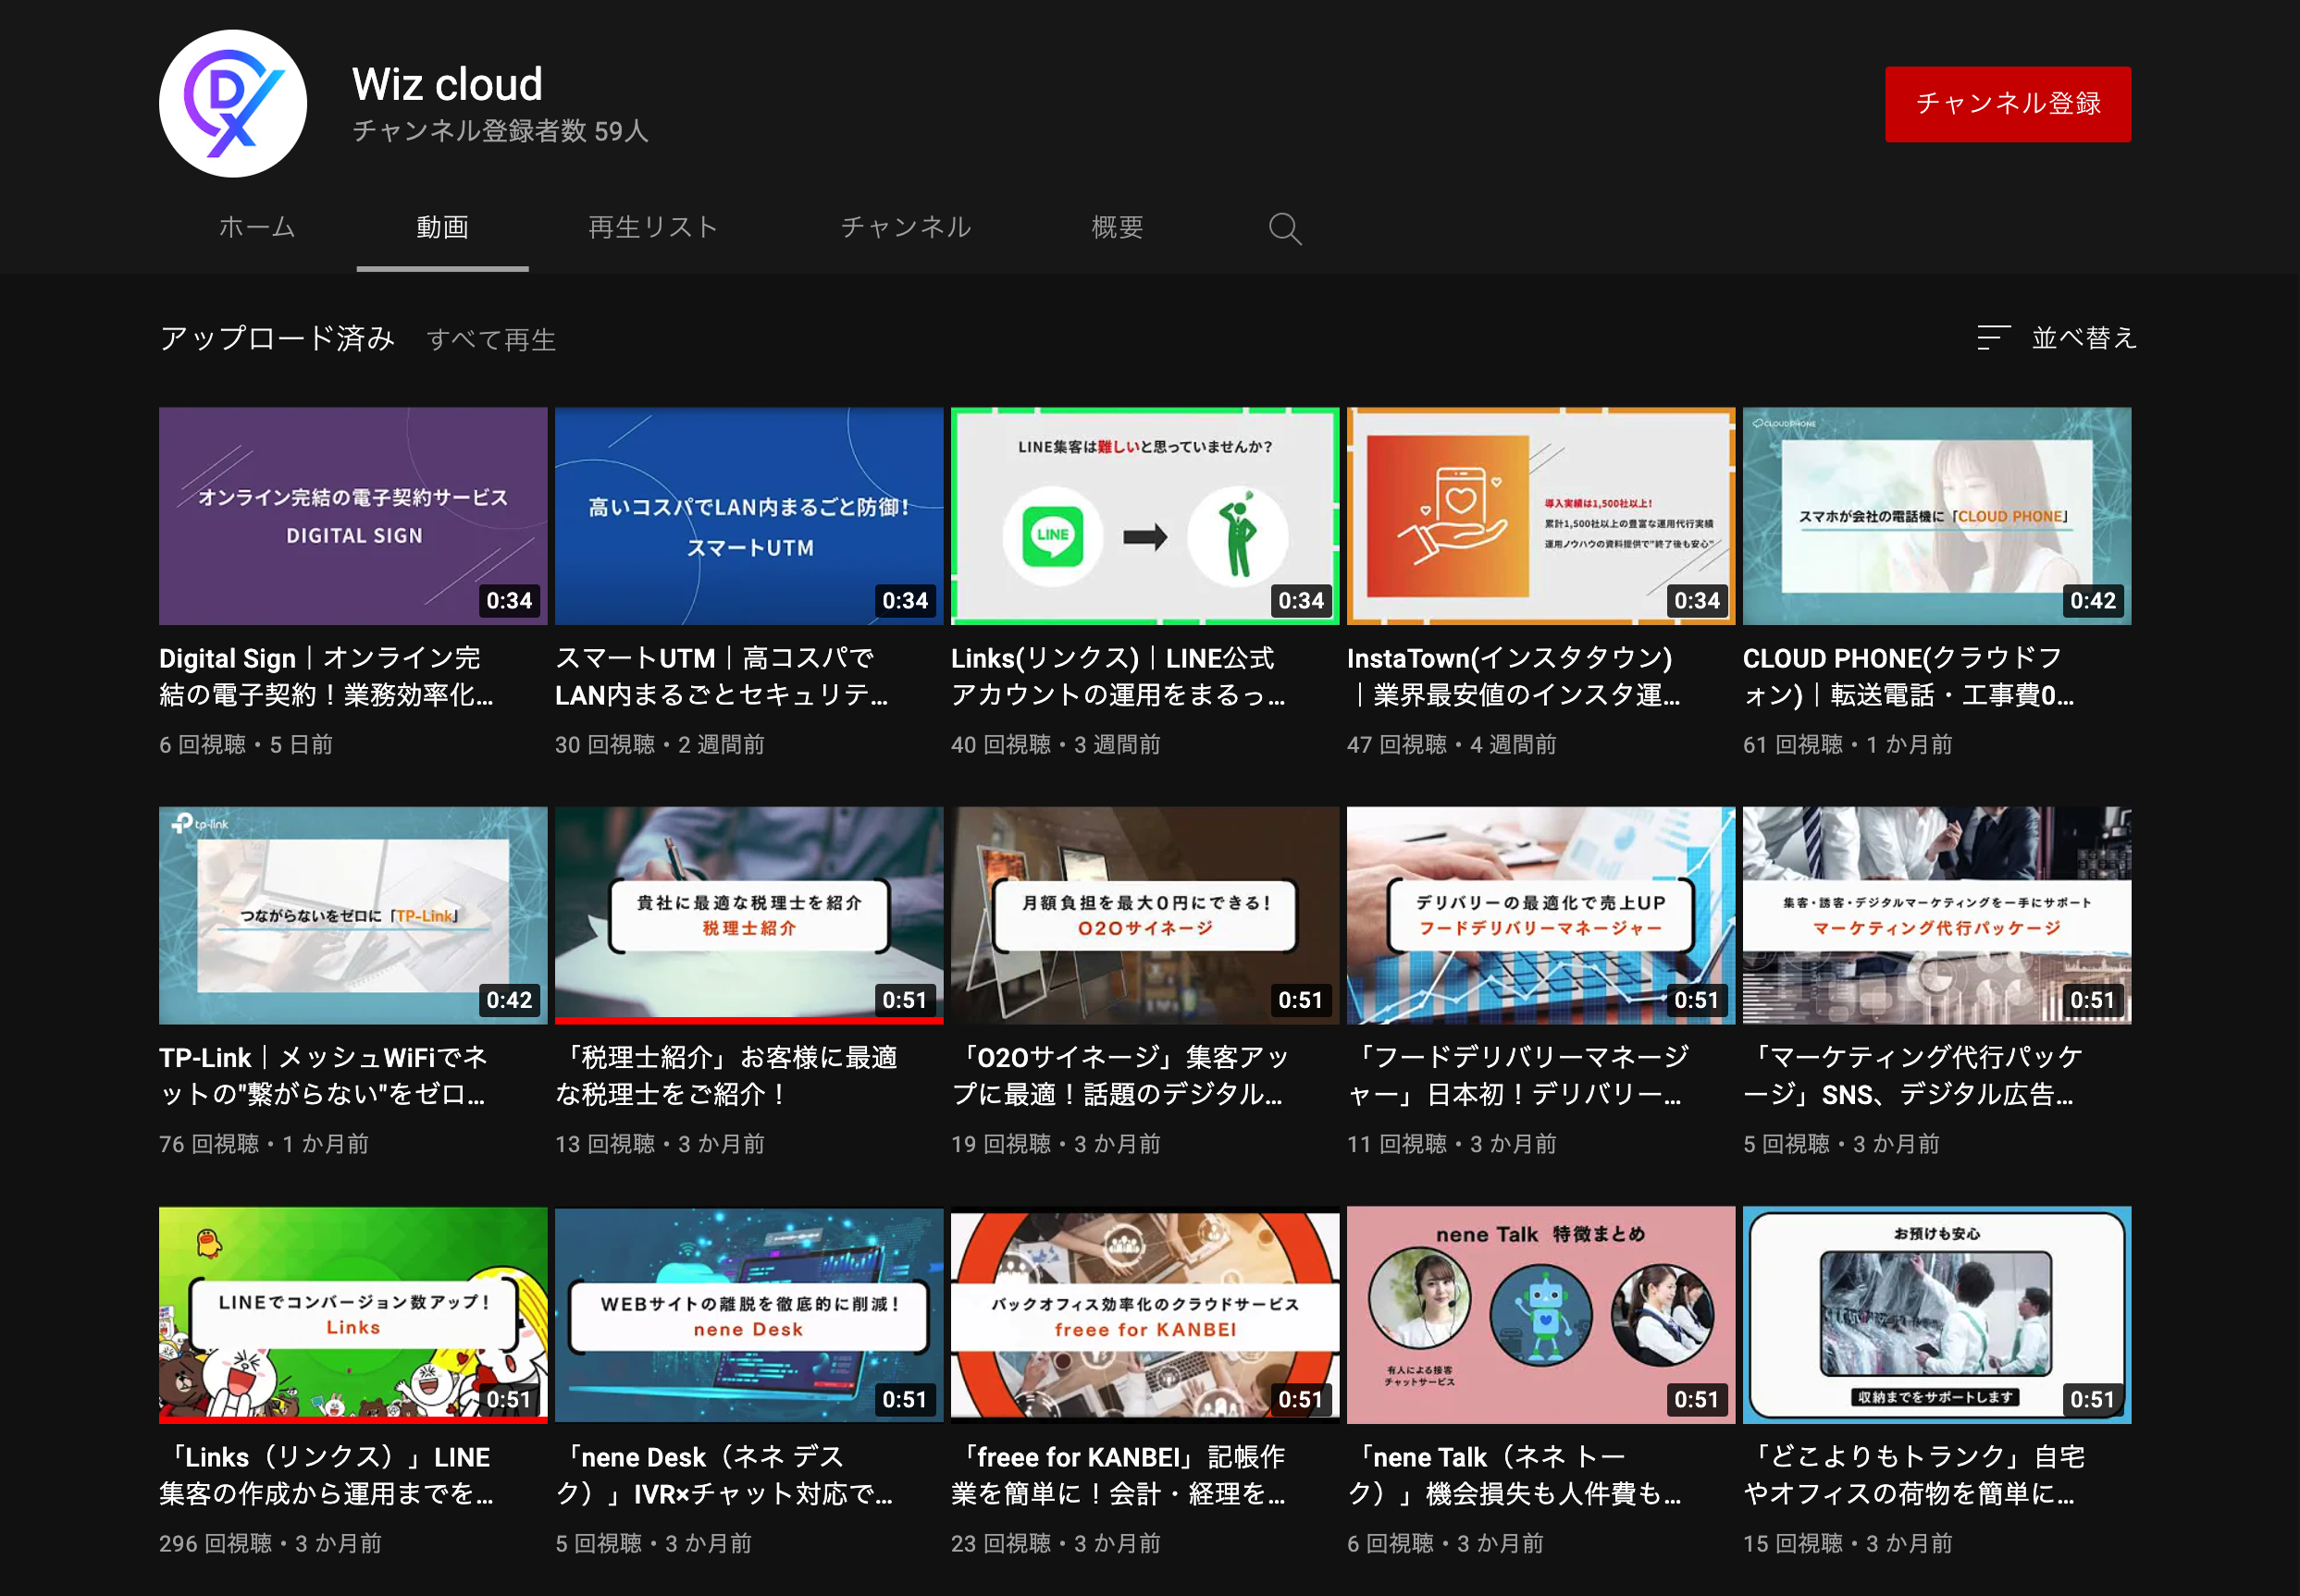Viewport: 2300px width, 1596px height.
Task: Click the 76 回視聴・1 か月前 metadata
Action: point(264,1143)
